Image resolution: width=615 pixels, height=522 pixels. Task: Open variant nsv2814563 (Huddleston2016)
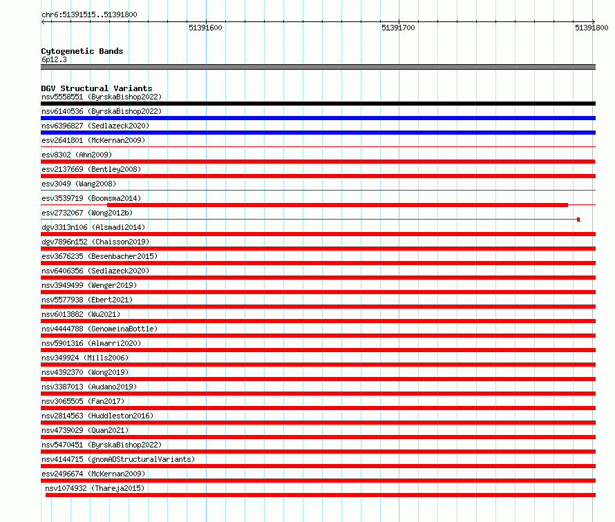[x=97, y=416]
